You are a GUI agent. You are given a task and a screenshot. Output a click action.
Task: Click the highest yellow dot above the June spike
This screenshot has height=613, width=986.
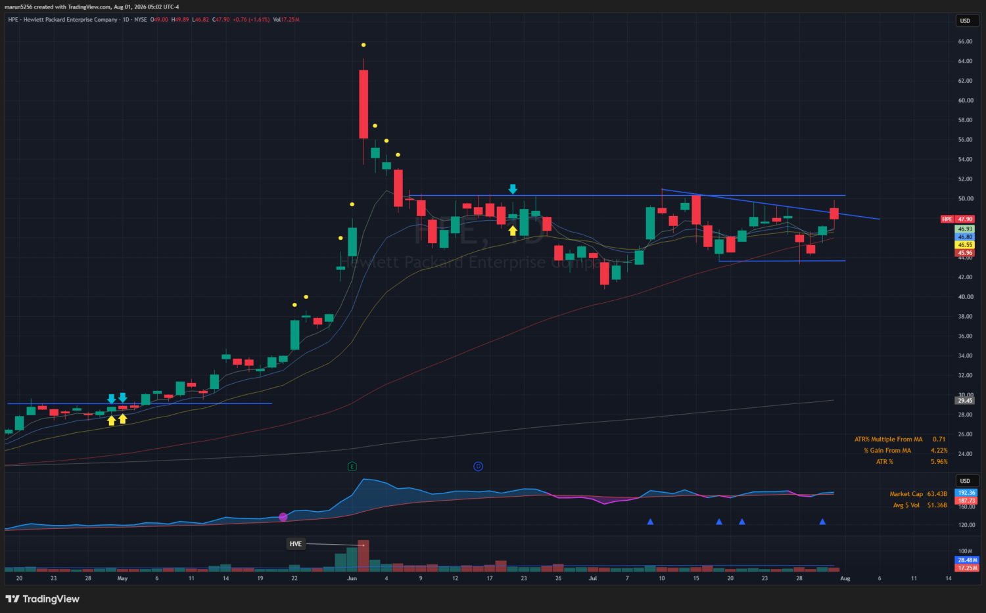[x=364, y=45]
